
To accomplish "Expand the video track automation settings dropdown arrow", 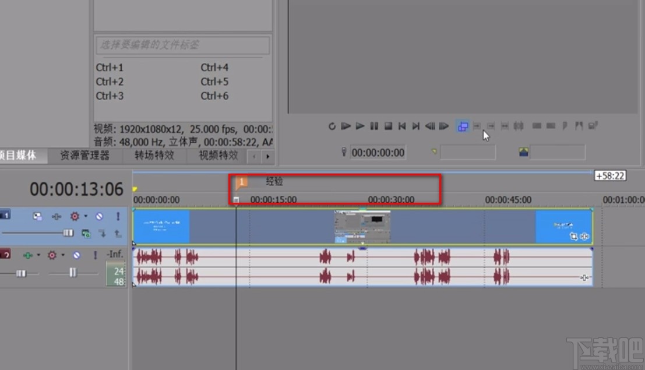I will [86, 216].
